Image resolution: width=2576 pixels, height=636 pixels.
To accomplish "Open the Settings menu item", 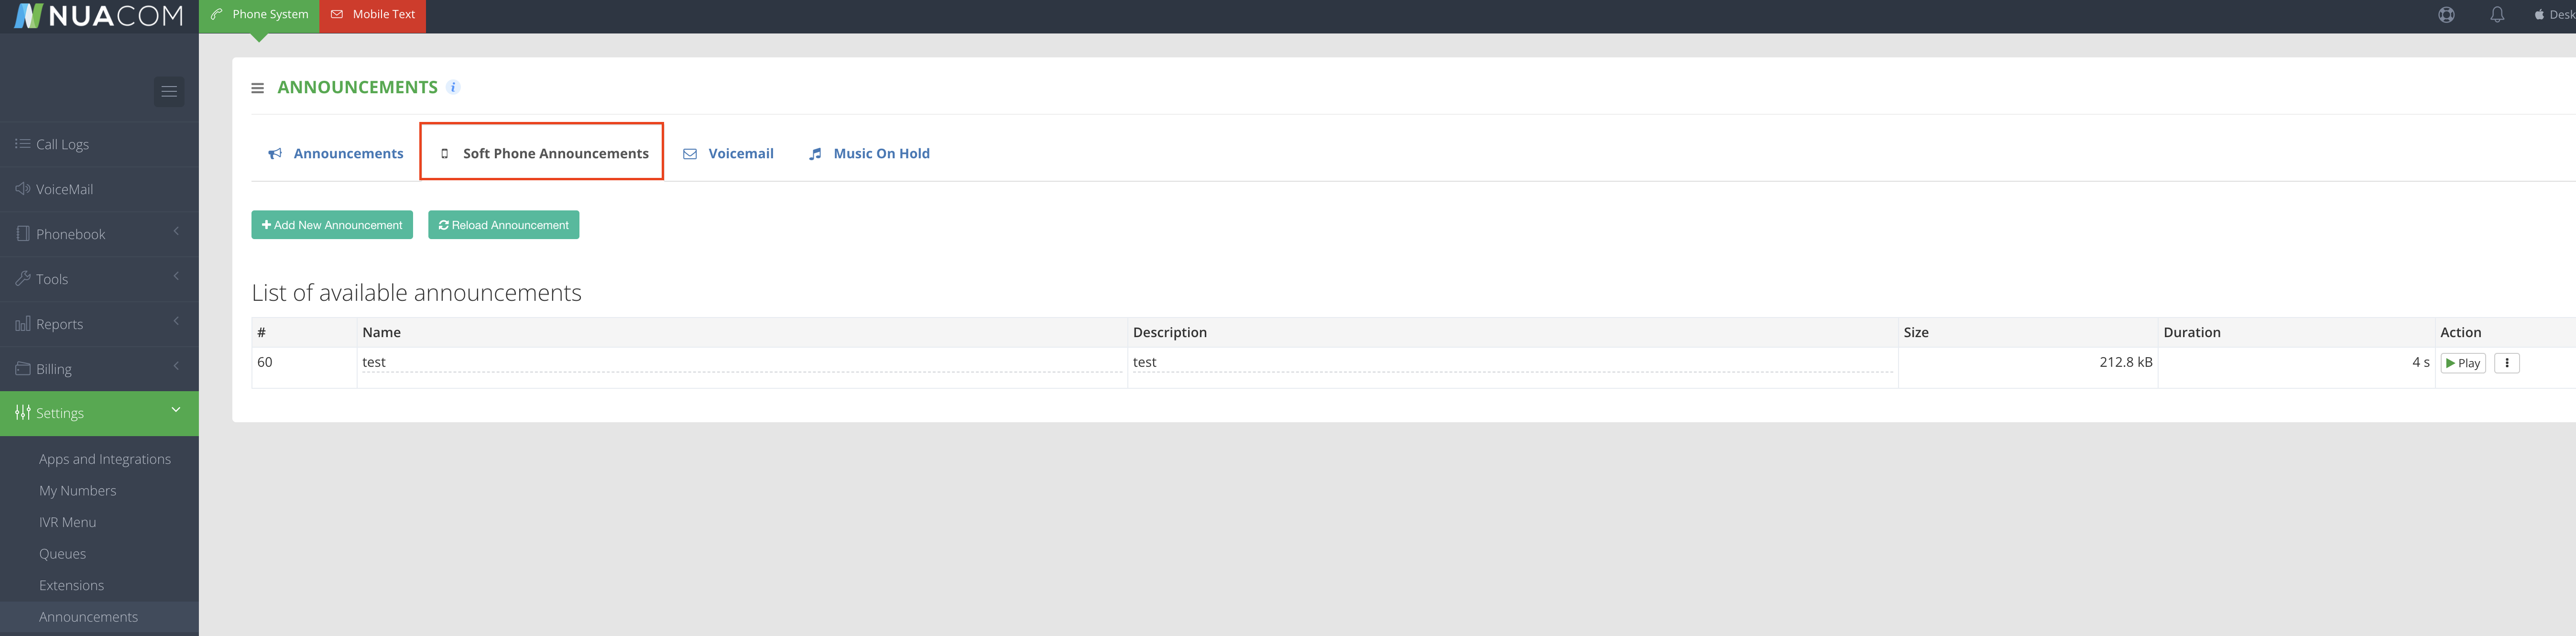I will point(99,413).
